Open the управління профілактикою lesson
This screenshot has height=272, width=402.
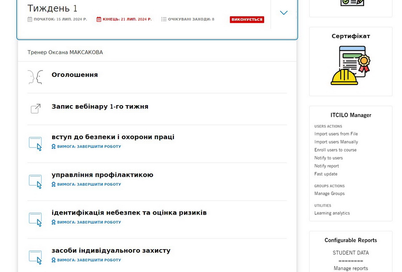click(102, 175)
